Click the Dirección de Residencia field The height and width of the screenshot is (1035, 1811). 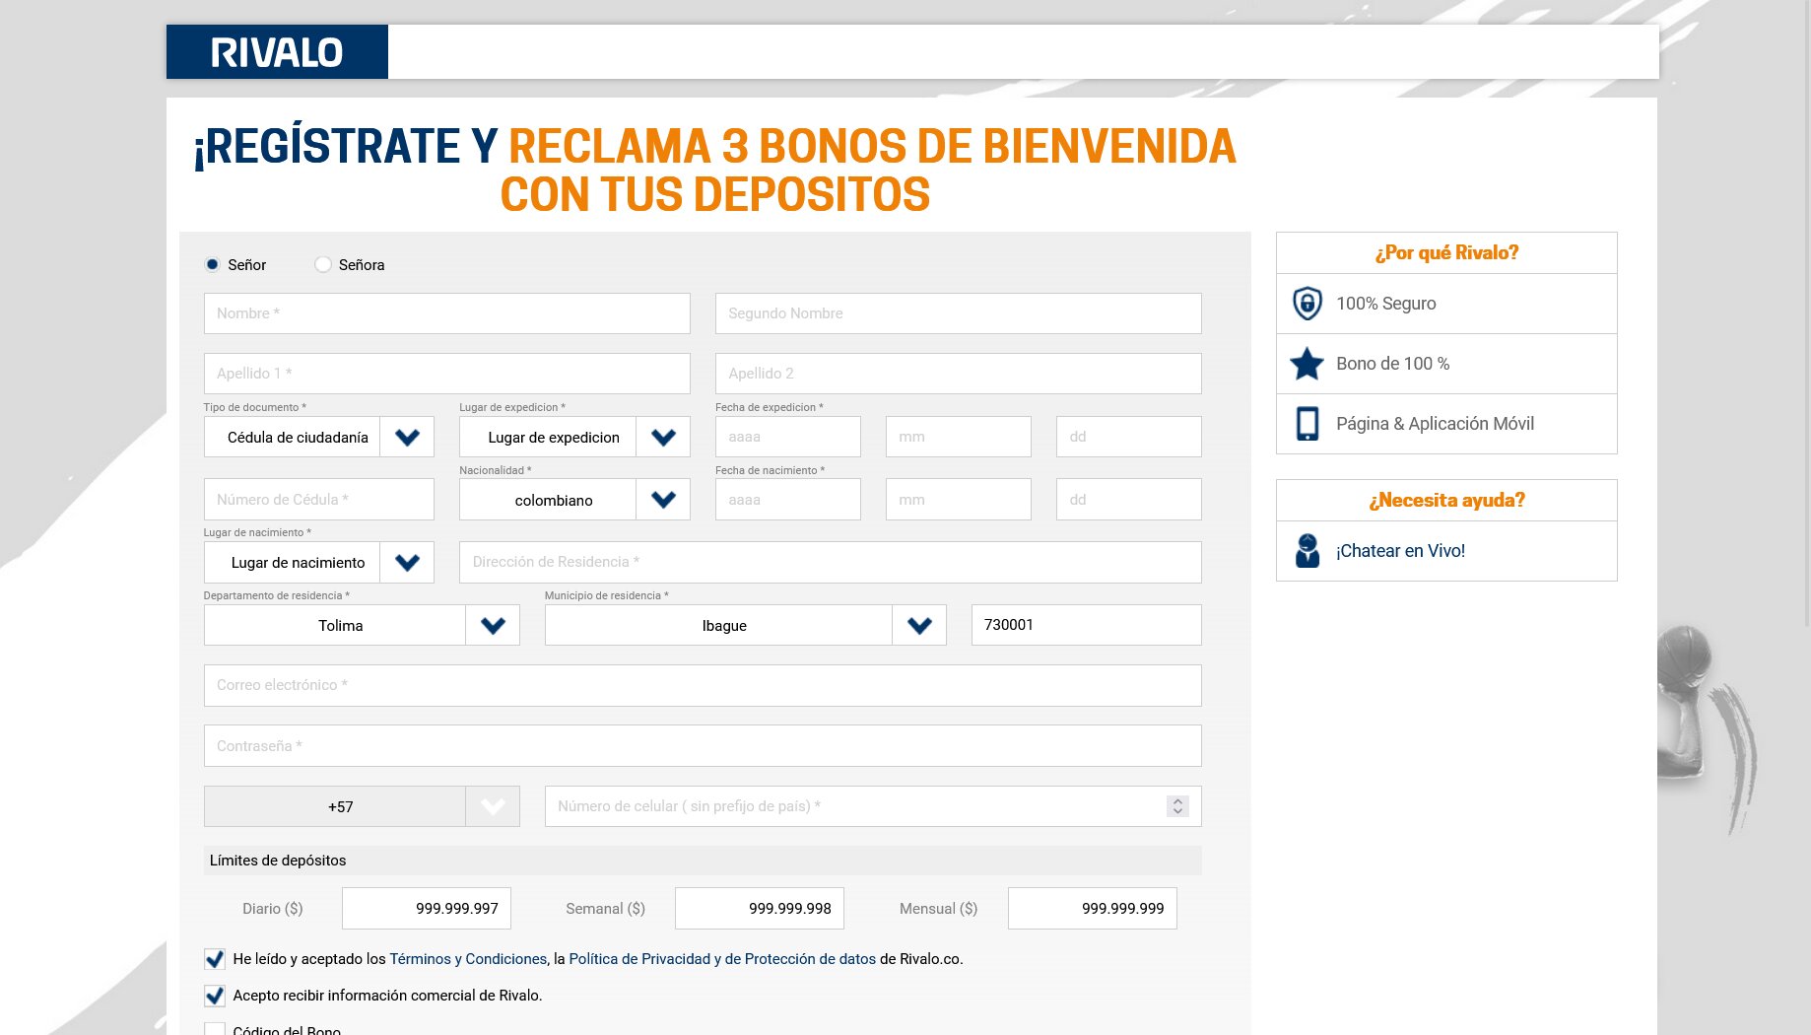coord(830,562)
